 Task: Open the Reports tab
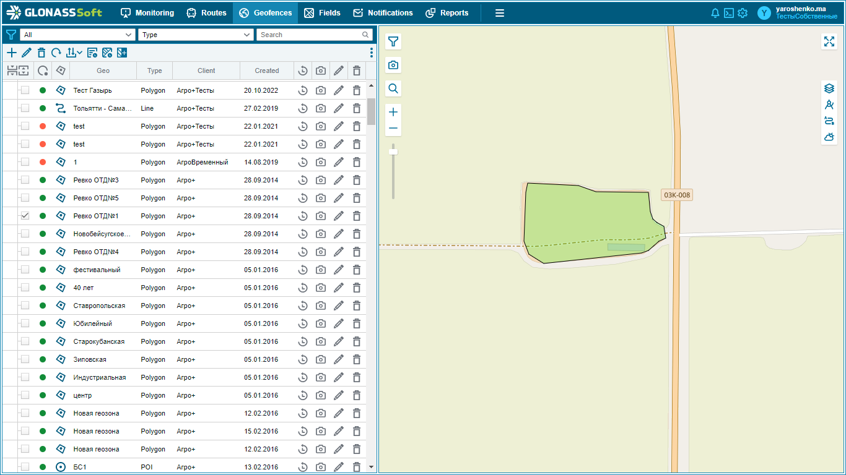(447, 13)
